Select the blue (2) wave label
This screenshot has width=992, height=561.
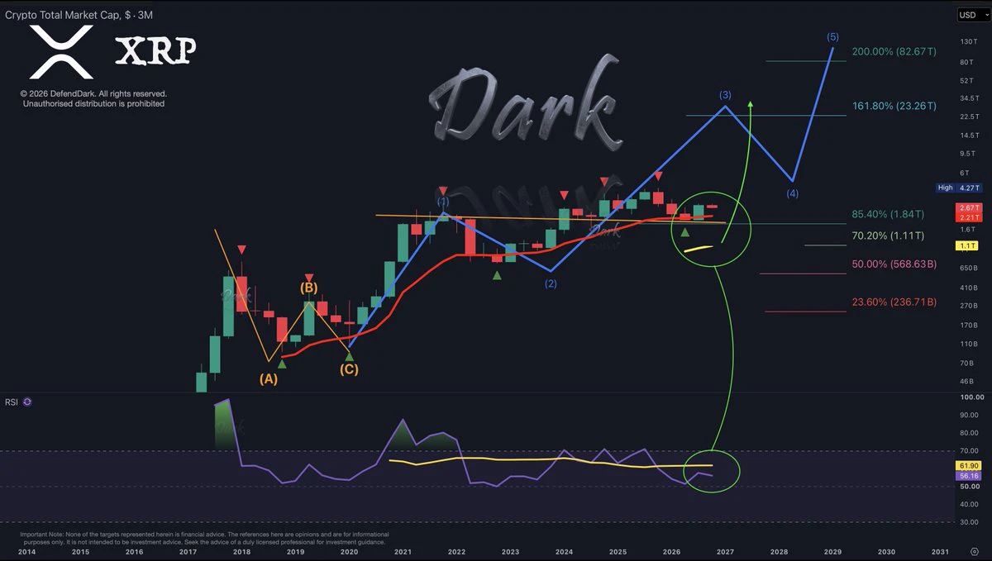[x=551, y=284]
